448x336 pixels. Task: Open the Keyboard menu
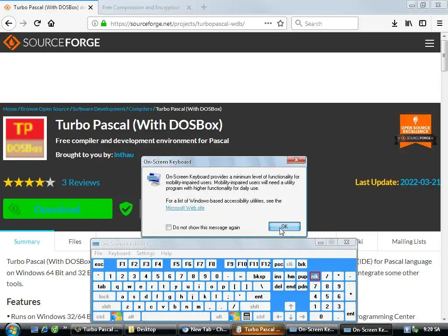coord(119,253)
